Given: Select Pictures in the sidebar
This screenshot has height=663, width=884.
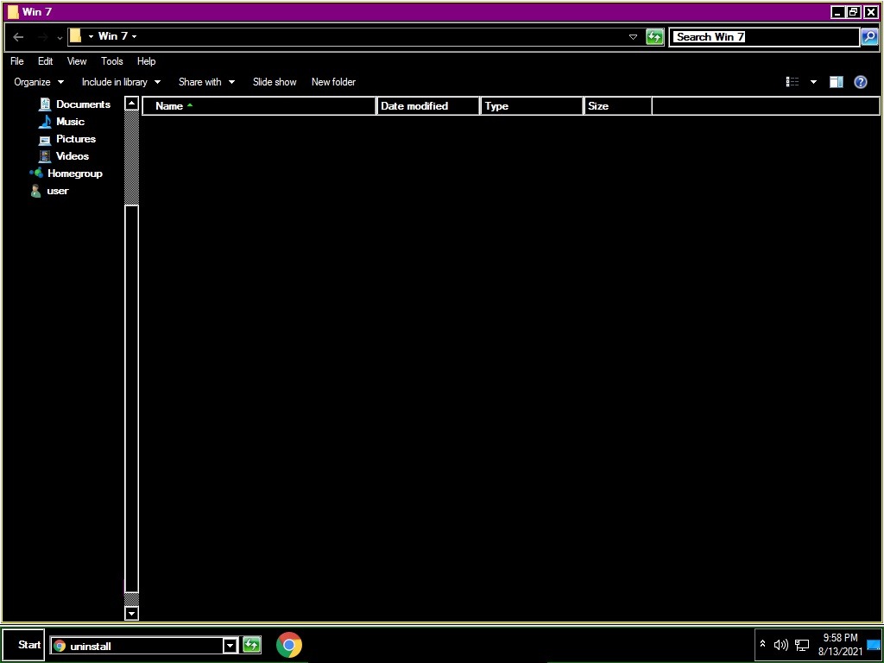Looking at the screenshot, I should pyautogui.click(x=76, y=139).
